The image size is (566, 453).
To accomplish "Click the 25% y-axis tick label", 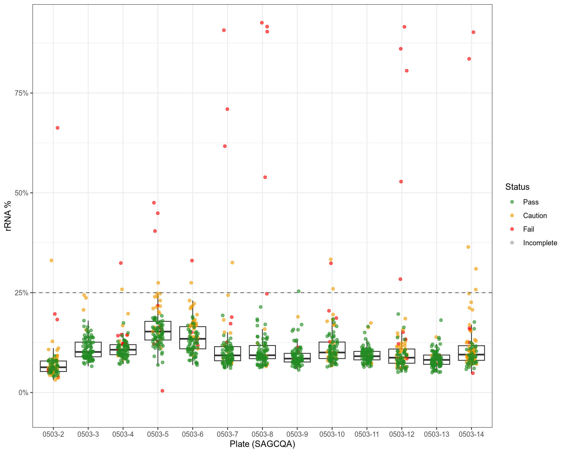I will [x=22, y=293].
